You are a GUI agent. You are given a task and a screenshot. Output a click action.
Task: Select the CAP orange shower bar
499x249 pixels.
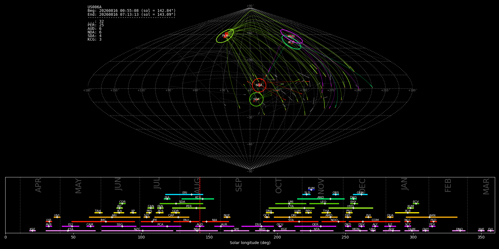point(172,217)
